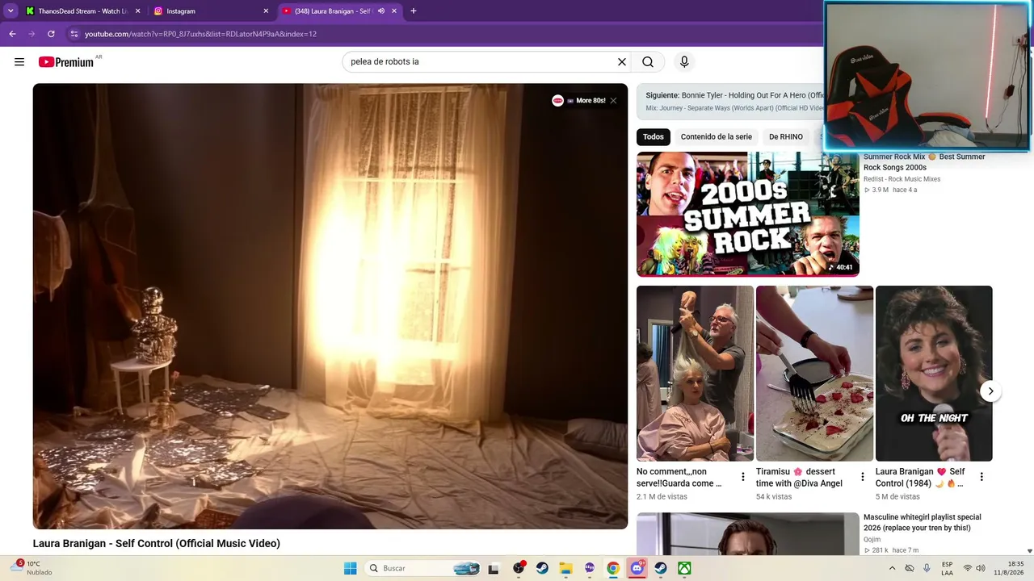Open weather widget showing 10°C Nublado
This screenshot has width=1034, height=581.
32,568
